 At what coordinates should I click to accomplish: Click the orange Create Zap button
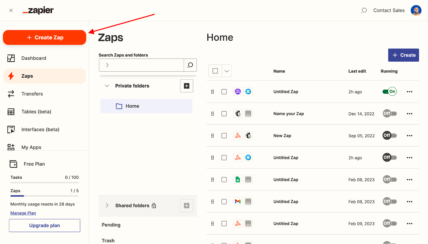(x=44, y=37)
